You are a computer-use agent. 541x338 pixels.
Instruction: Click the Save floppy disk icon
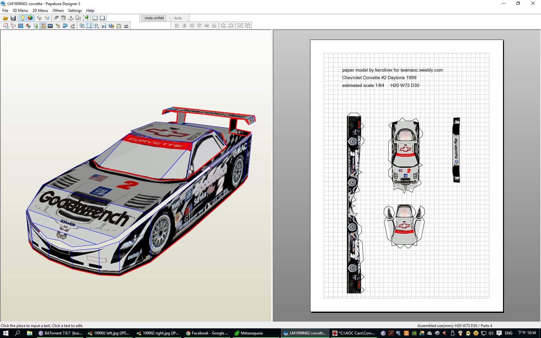pos(13,18)
